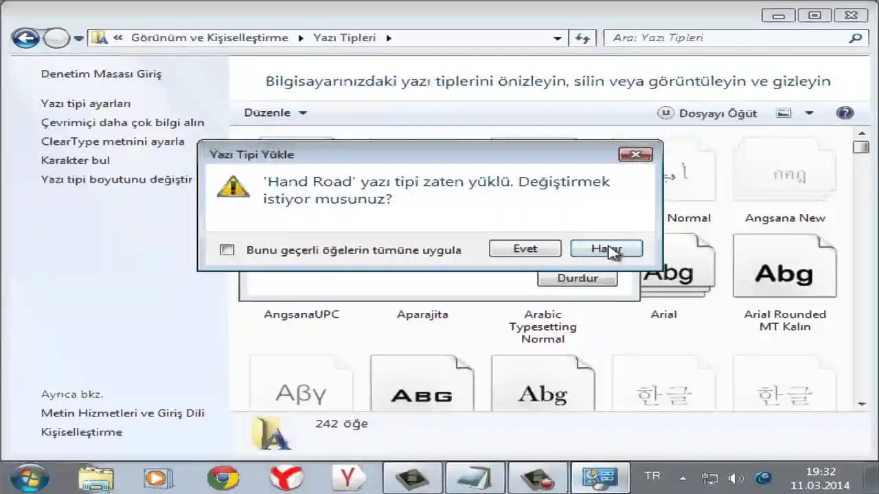Launch Windows Media Player from the taskbar
This screenshot has height=494, width=879.
click(158, 476)
